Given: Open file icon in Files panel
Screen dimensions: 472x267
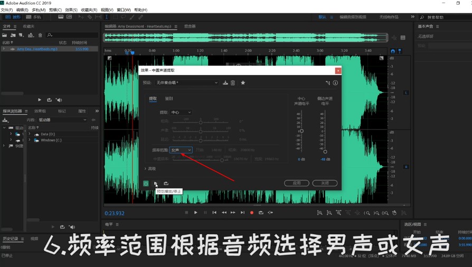Looking at the screenshot, I should (5, 35).
